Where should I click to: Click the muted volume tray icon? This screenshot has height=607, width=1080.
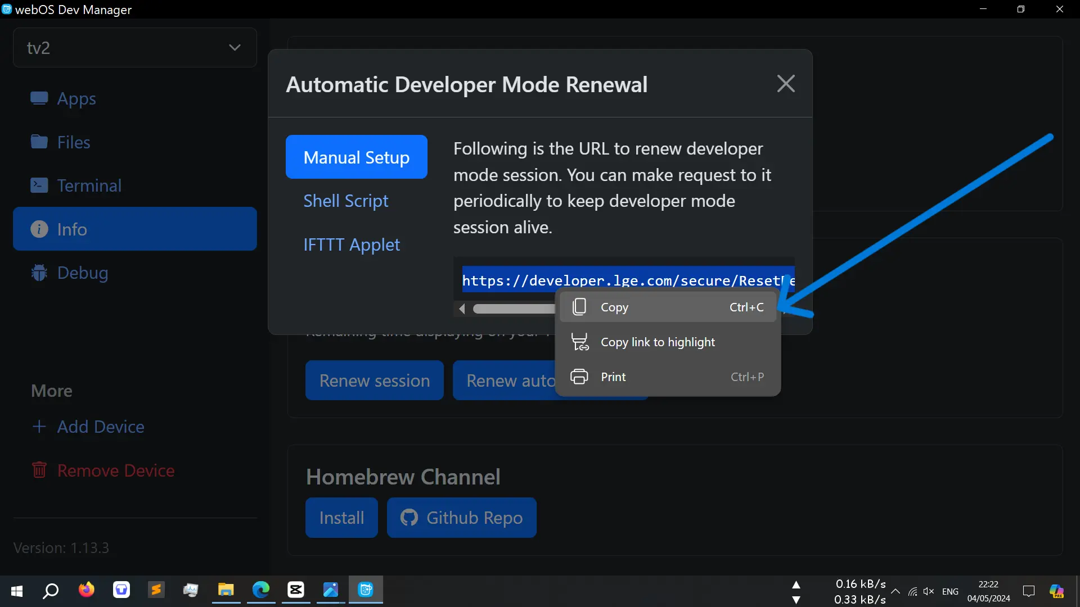pyautogui.click(x=929, y=591)
